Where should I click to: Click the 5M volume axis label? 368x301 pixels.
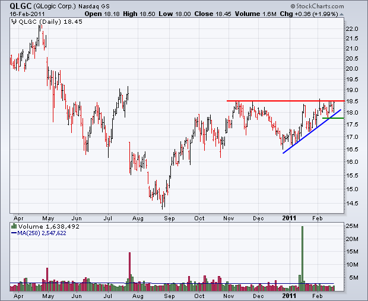click(354, 278)
